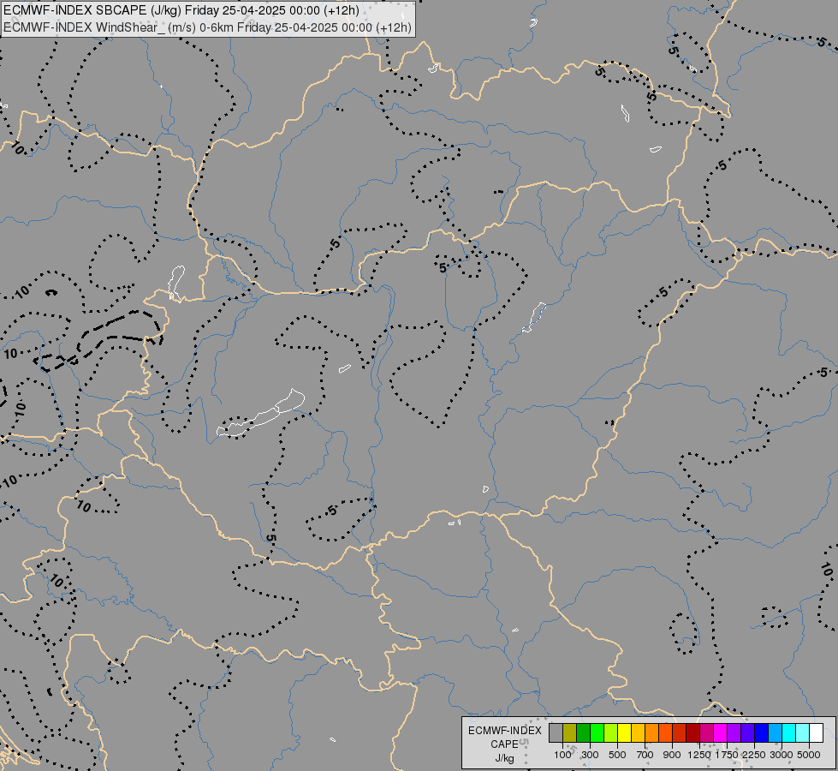Select the pale cyan legend swatch

(x=802, y=732)
